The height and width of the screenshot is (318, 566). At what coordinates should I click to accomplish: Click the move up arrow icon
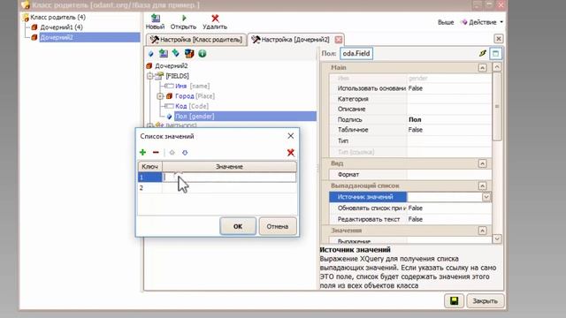(x=172, y=153)
